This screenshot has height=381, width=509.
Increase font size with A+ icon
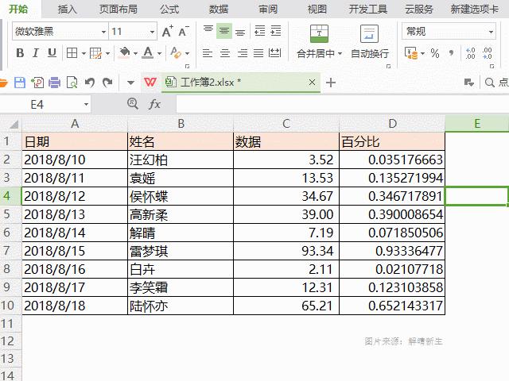[x=168, y=31]
